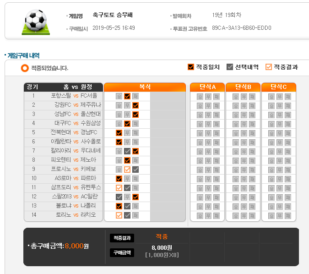309x274 pixels.
Task: Toggle 무 result box for 프로시노 vs 키에보
Action: [x=127, y=170]
